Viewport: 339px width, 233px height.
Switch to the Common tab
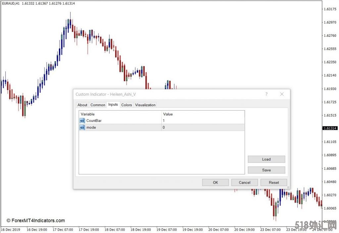tap(98, 105)
